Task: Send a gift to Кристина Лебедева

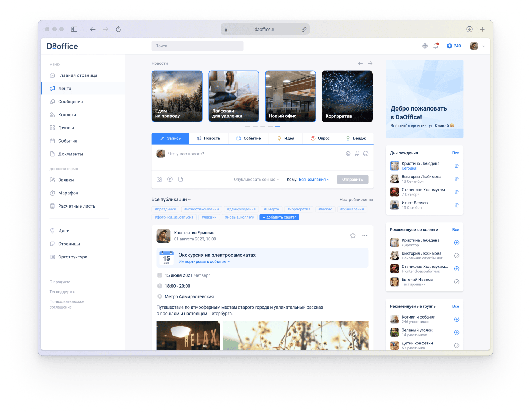Action: [x=457, y=166]
